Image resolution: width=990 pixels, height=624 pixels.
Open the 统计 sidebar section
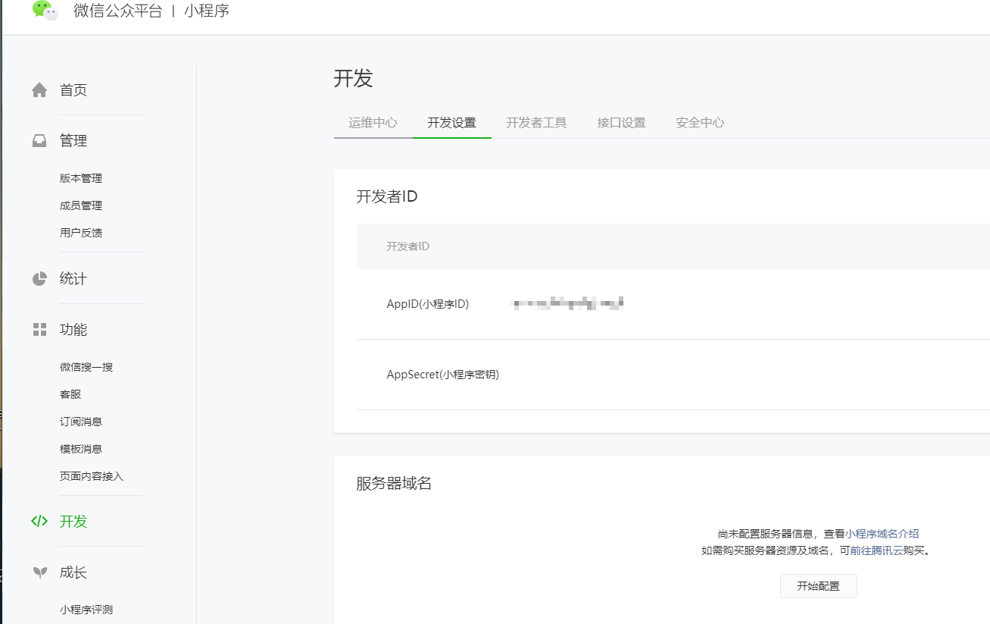(x=73, y=279)
